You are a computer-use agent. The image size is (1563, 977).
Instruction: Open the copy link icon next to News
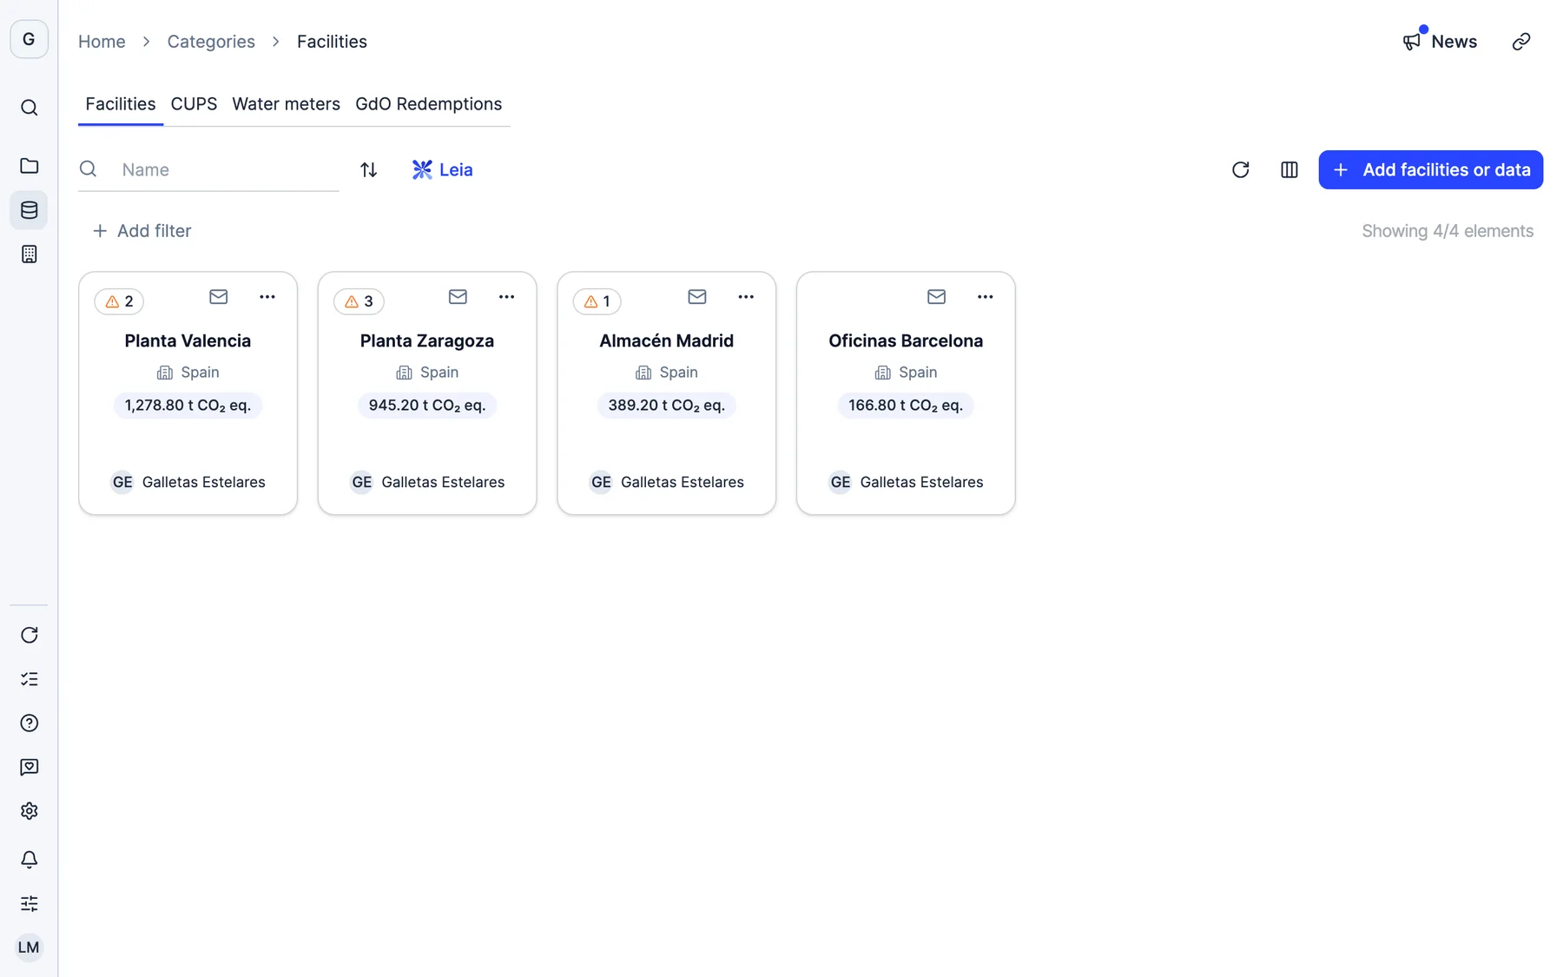pos(1520,42)
